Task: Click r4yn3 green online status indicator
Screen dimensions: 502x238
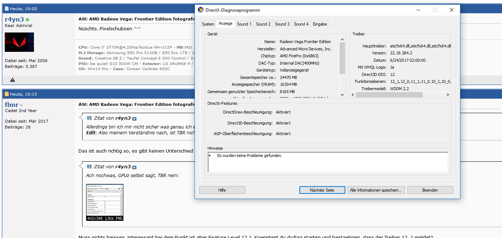Action: [27, 20]
